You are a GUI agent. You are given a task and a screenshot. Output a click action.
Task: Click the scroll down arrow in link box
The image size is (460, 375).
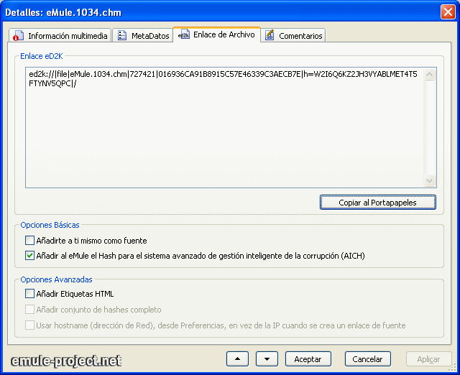point(430,182)
